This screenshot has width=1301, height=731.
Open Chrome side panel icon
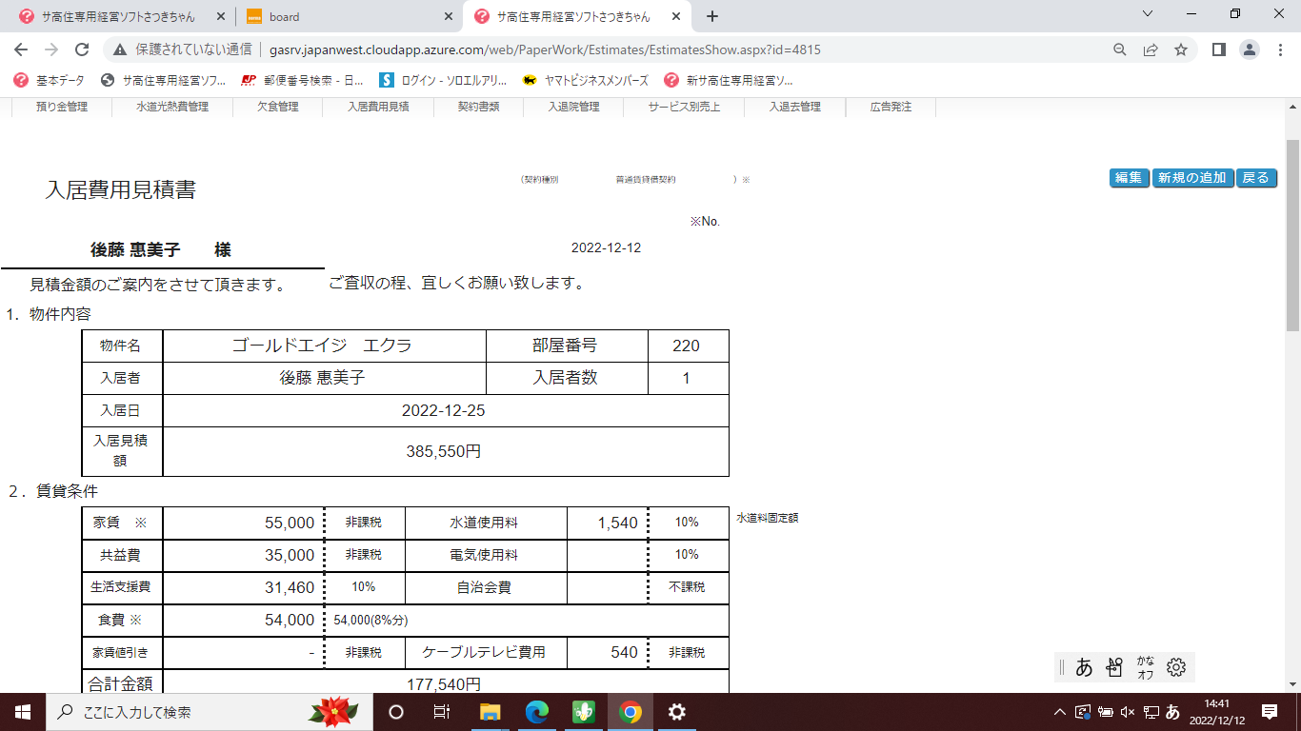pos(1218,49)
